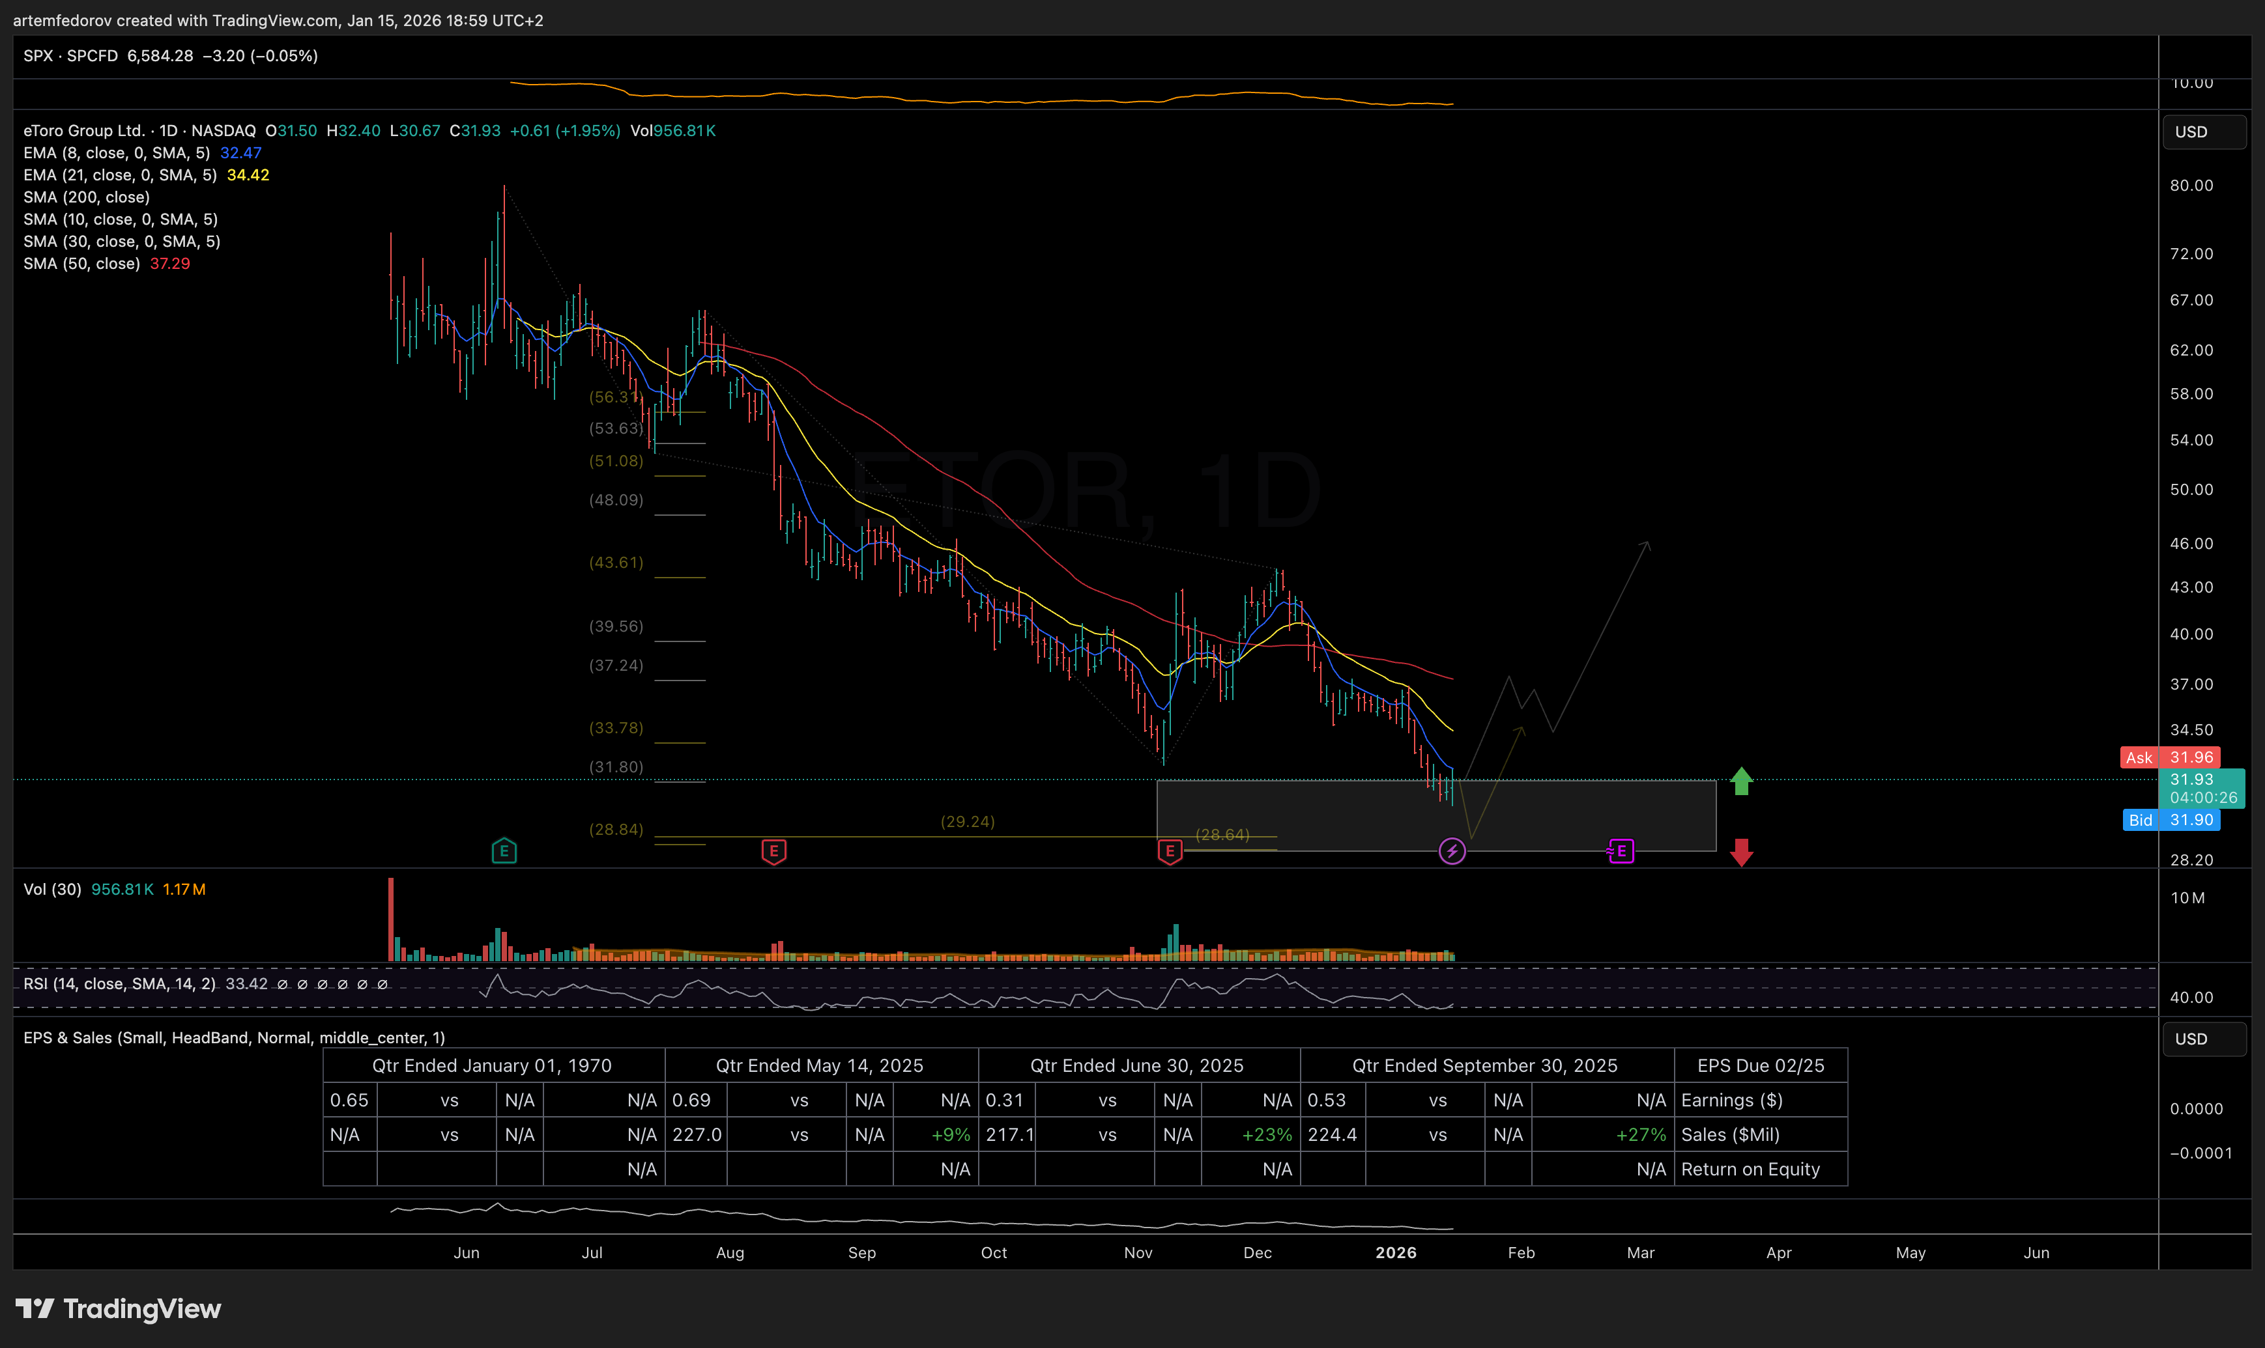The height and width of the screenshot is (1348, 2265).
Task: Select the SPX · SPCFD symbol legend
Action: (x=71, y=55)
